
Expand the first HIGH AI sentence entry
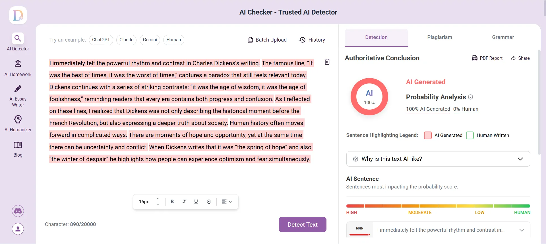point(522,230)
